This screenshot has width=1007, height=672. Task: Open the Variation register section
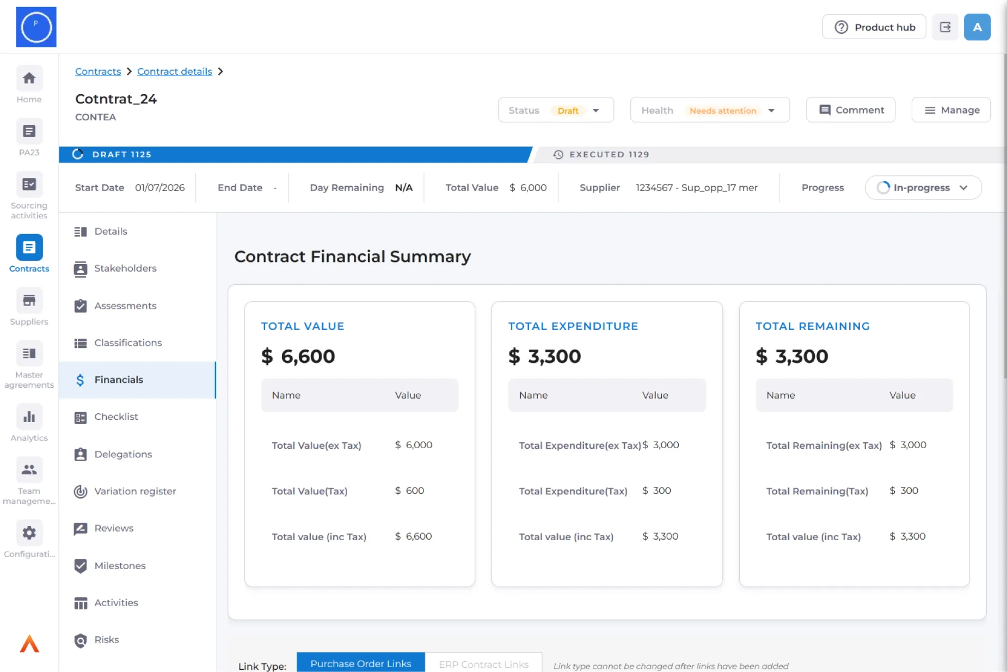pos(137,491)
